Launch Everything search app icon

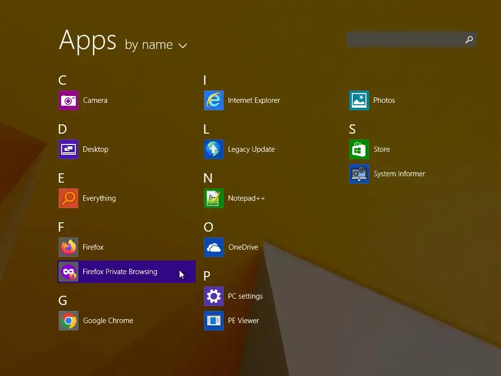pos(68,198)
